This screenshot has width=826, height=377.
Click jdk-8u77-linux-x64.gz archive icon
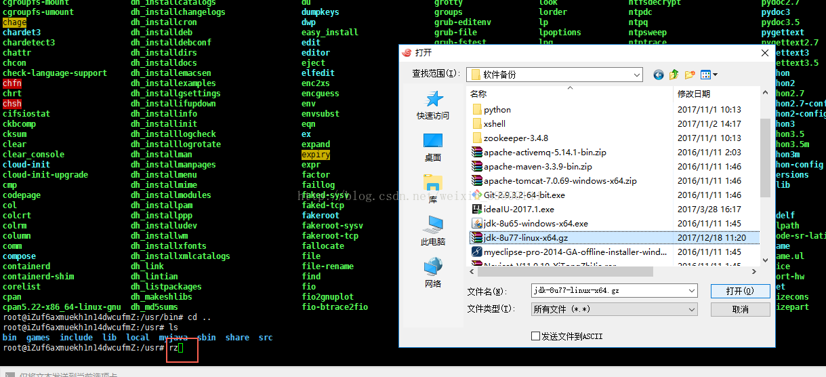[476, 237]
